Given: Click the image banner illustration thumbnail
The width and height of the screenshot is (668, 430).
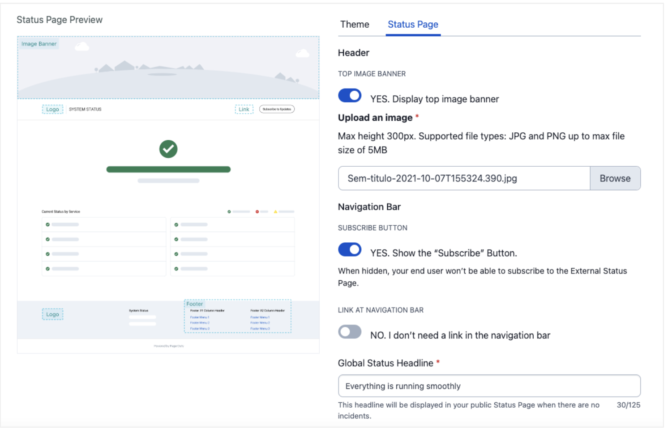Looking at the screenshot, I should (x=168, y=67).
